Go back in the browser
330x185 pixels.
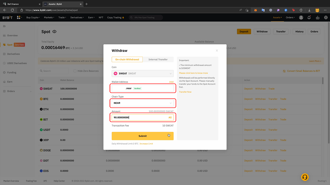coord(5,10)
